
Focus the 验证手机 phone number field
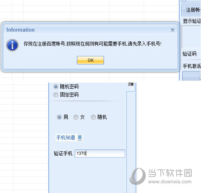point(100,153)
